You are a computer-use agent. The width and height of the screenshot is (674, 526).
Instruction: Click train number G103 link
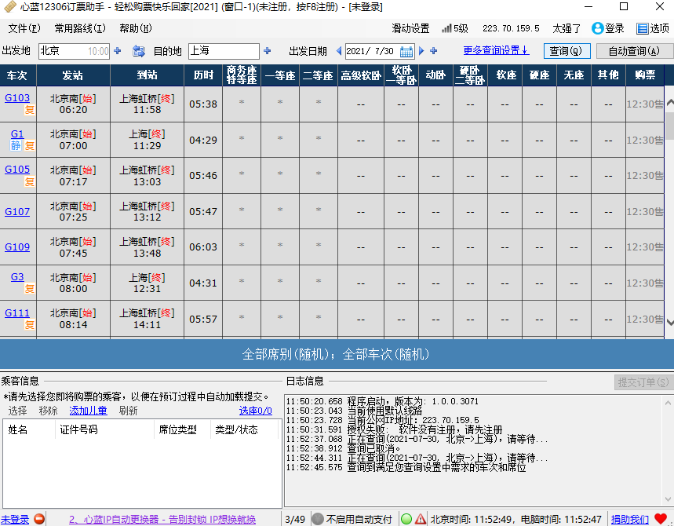pos(17,98)
